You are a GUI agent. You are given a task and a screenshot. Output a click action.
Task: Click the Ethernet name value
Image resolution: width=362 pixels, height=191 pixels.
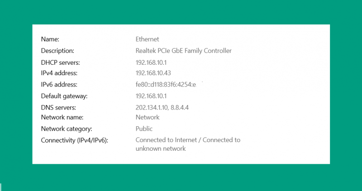[147, 39]
